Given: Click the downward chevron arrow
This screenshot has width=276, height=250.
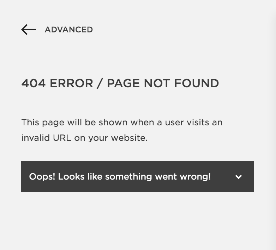Looking at the screenshot, I should coord(239,177).
